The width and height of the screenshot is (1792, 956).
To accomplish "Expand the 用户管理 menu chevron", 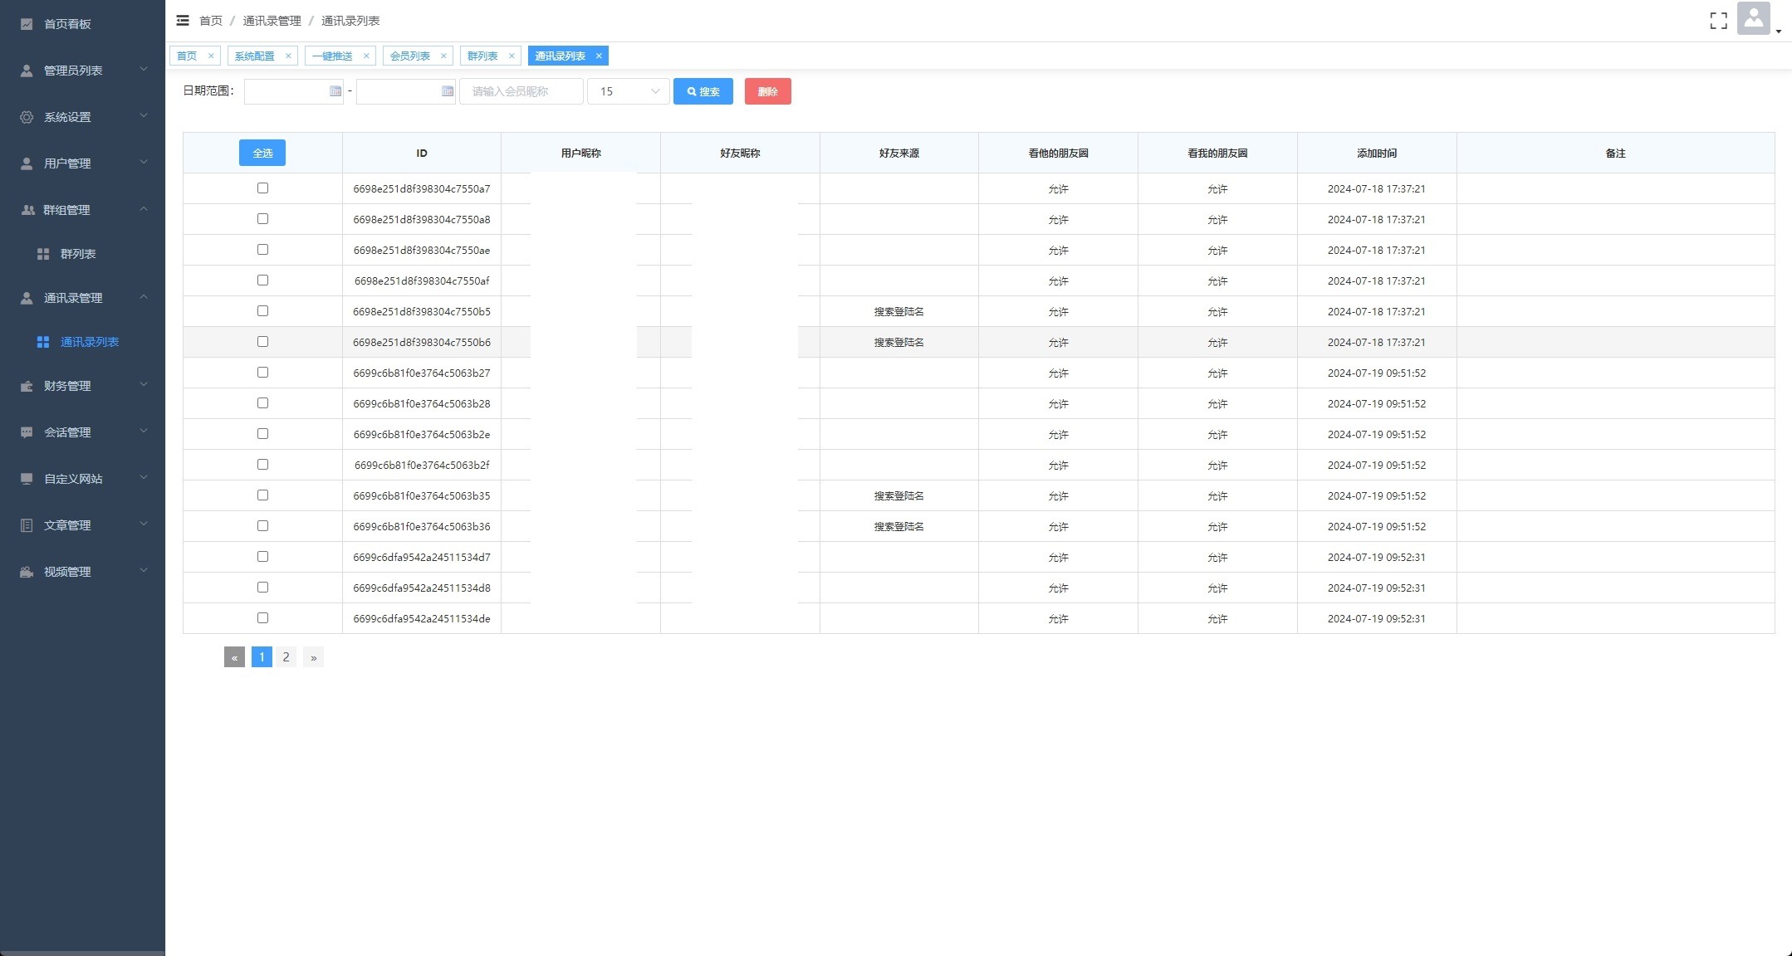I will pyautogui.click(x=143, y=163).
